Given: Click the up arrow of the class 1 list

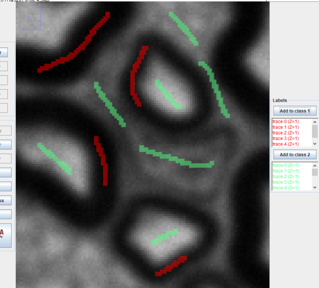Looking at the screenshot, I should (314, 121).
